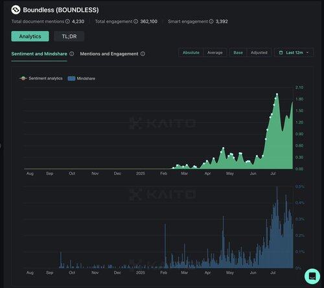Screen dimensions: 324x288
Task: Click the 2.10 axis label on sentiment chart
Action: 299,87
